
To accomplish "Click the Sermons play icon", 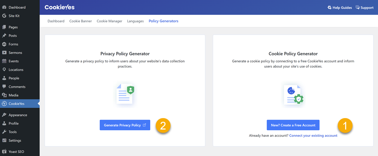I will pyautogui.click(x=4, y=53).
